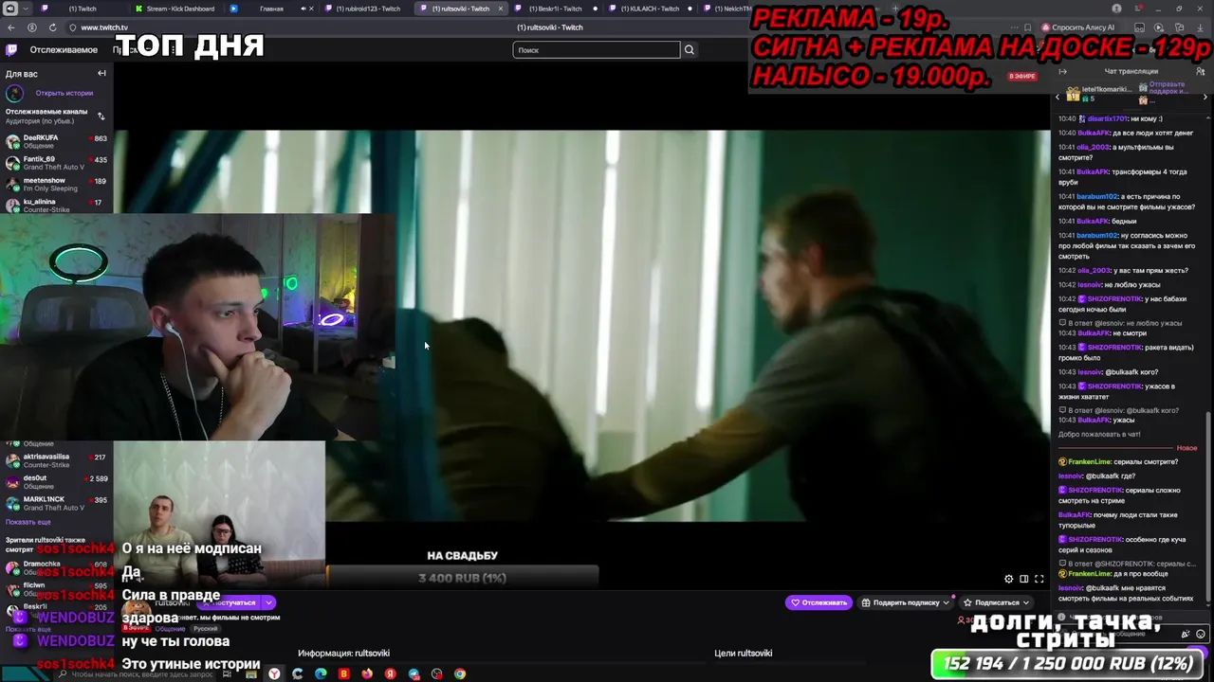Click the party popper icon in chat input
Image resolution: width=1214 pixels, height=682 pixels.
[x=1186, y=634]
